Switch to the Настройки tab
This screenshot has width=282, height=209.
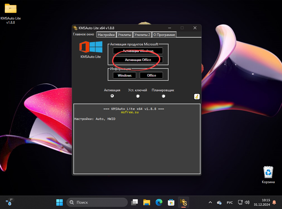click(x=106, y=35)
